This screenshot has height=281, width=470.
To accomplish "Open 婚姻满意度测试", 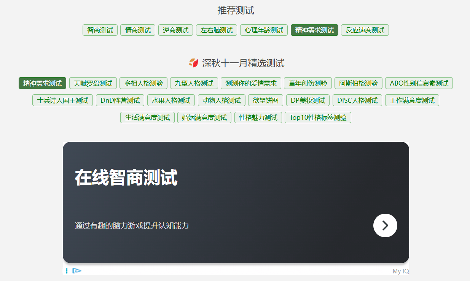I will pos(204,117).
